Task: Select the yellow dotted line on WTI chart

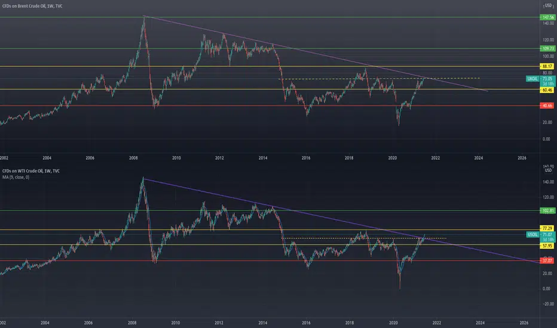Action: [x=364, y=238]
